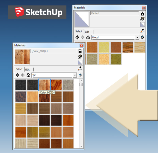Screen dimensions: 158x153
Task: Click the Back arrow in the front Materials window
Action: (x=17, y=75)
